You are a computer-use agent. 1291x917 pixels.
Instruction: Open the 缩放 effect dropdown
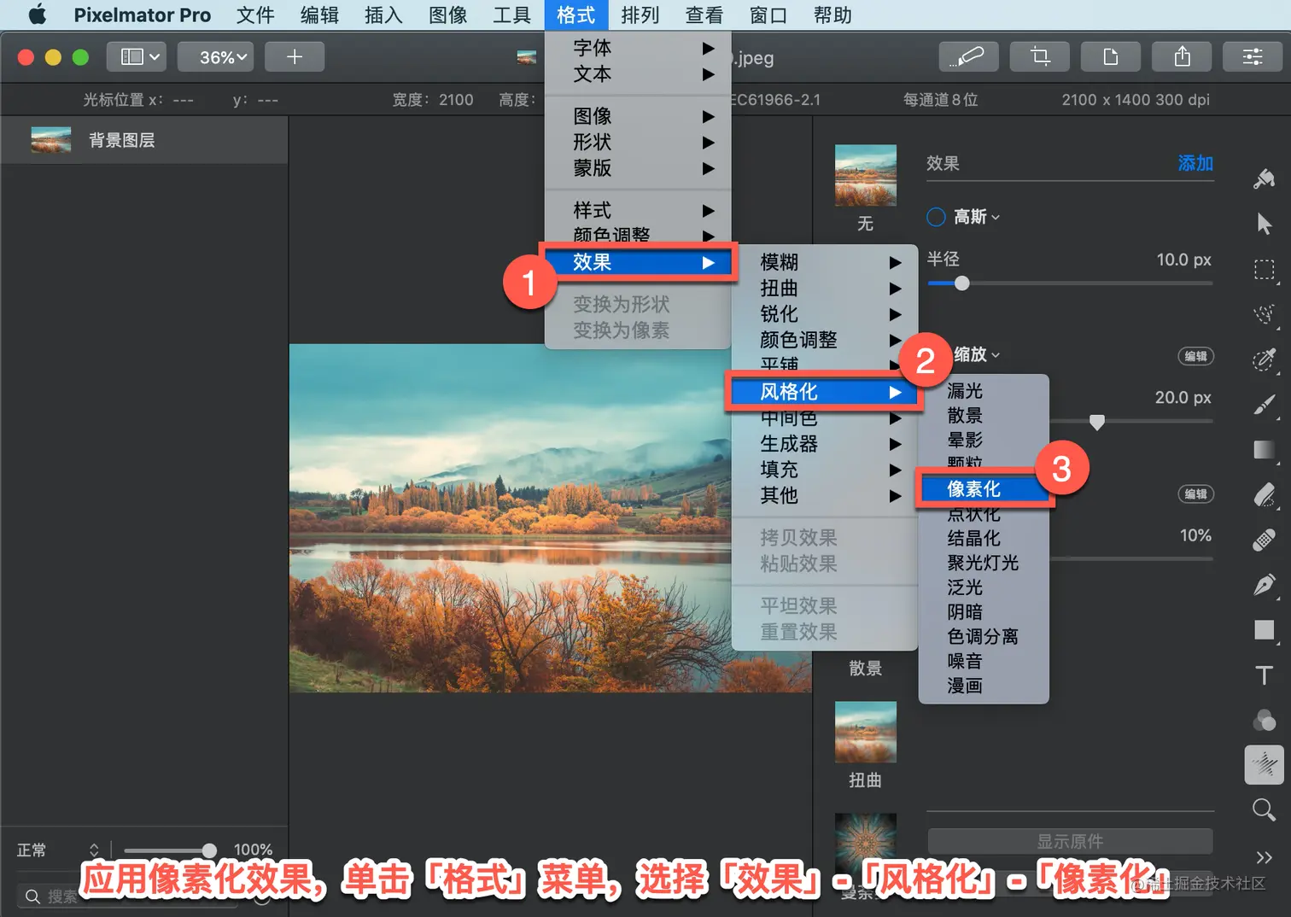pyautogui.click(x=976, y=353)
